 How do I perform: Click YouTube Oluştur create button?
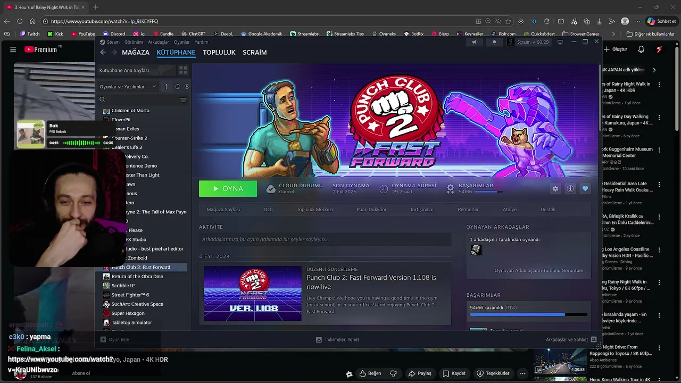click(616, 49)
